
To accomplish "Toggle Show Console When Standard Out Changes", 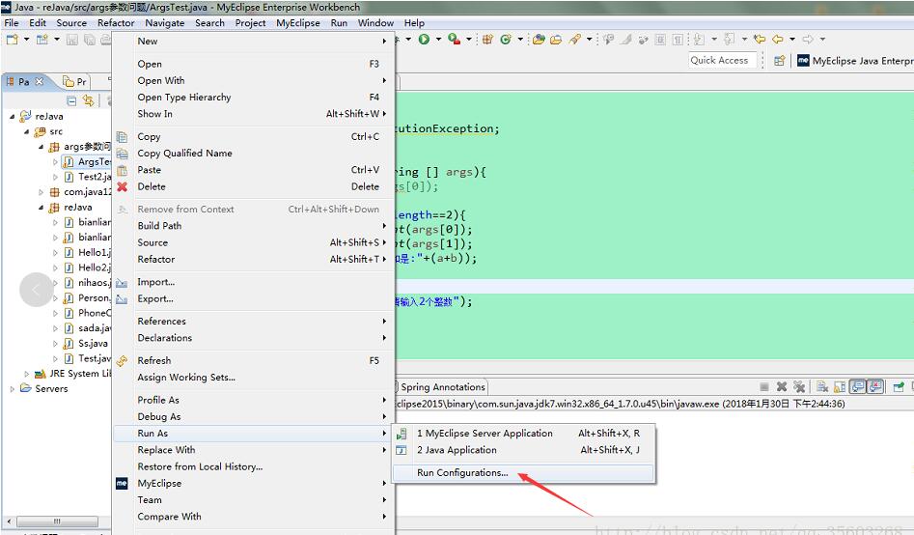I will pyautogui.click(x=858, y=386).
